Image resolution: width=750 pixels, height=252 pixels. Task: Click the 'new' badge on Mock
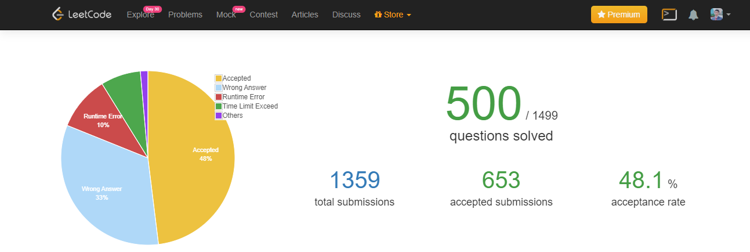click(238, 9)
